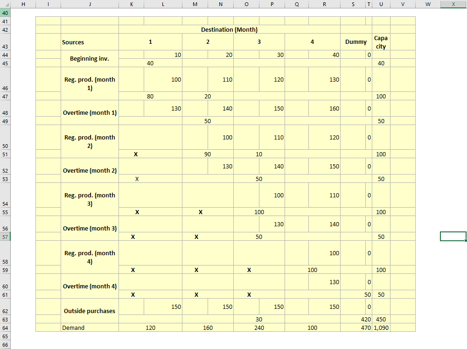
Task: Select row 66 header
Action: tap(5, 344)
